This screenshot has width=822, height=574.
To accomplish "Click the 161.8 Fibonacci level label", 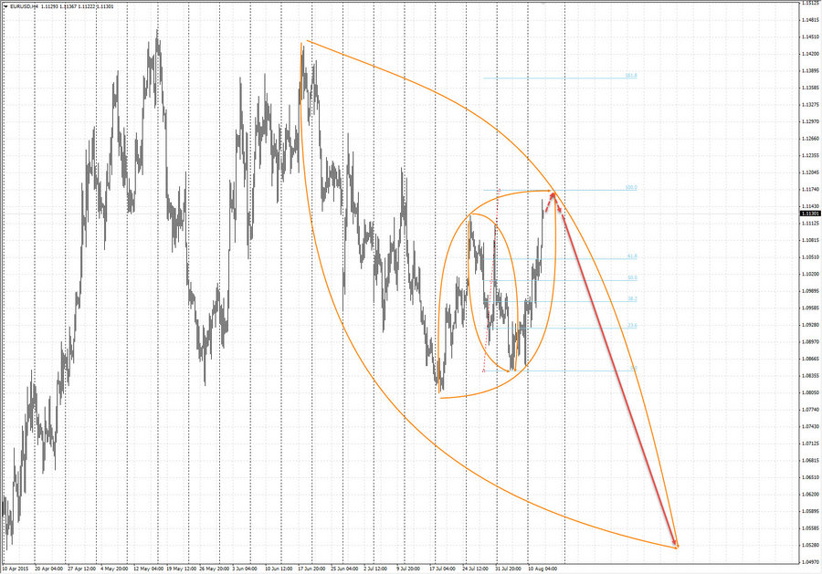I will [631, 76].
